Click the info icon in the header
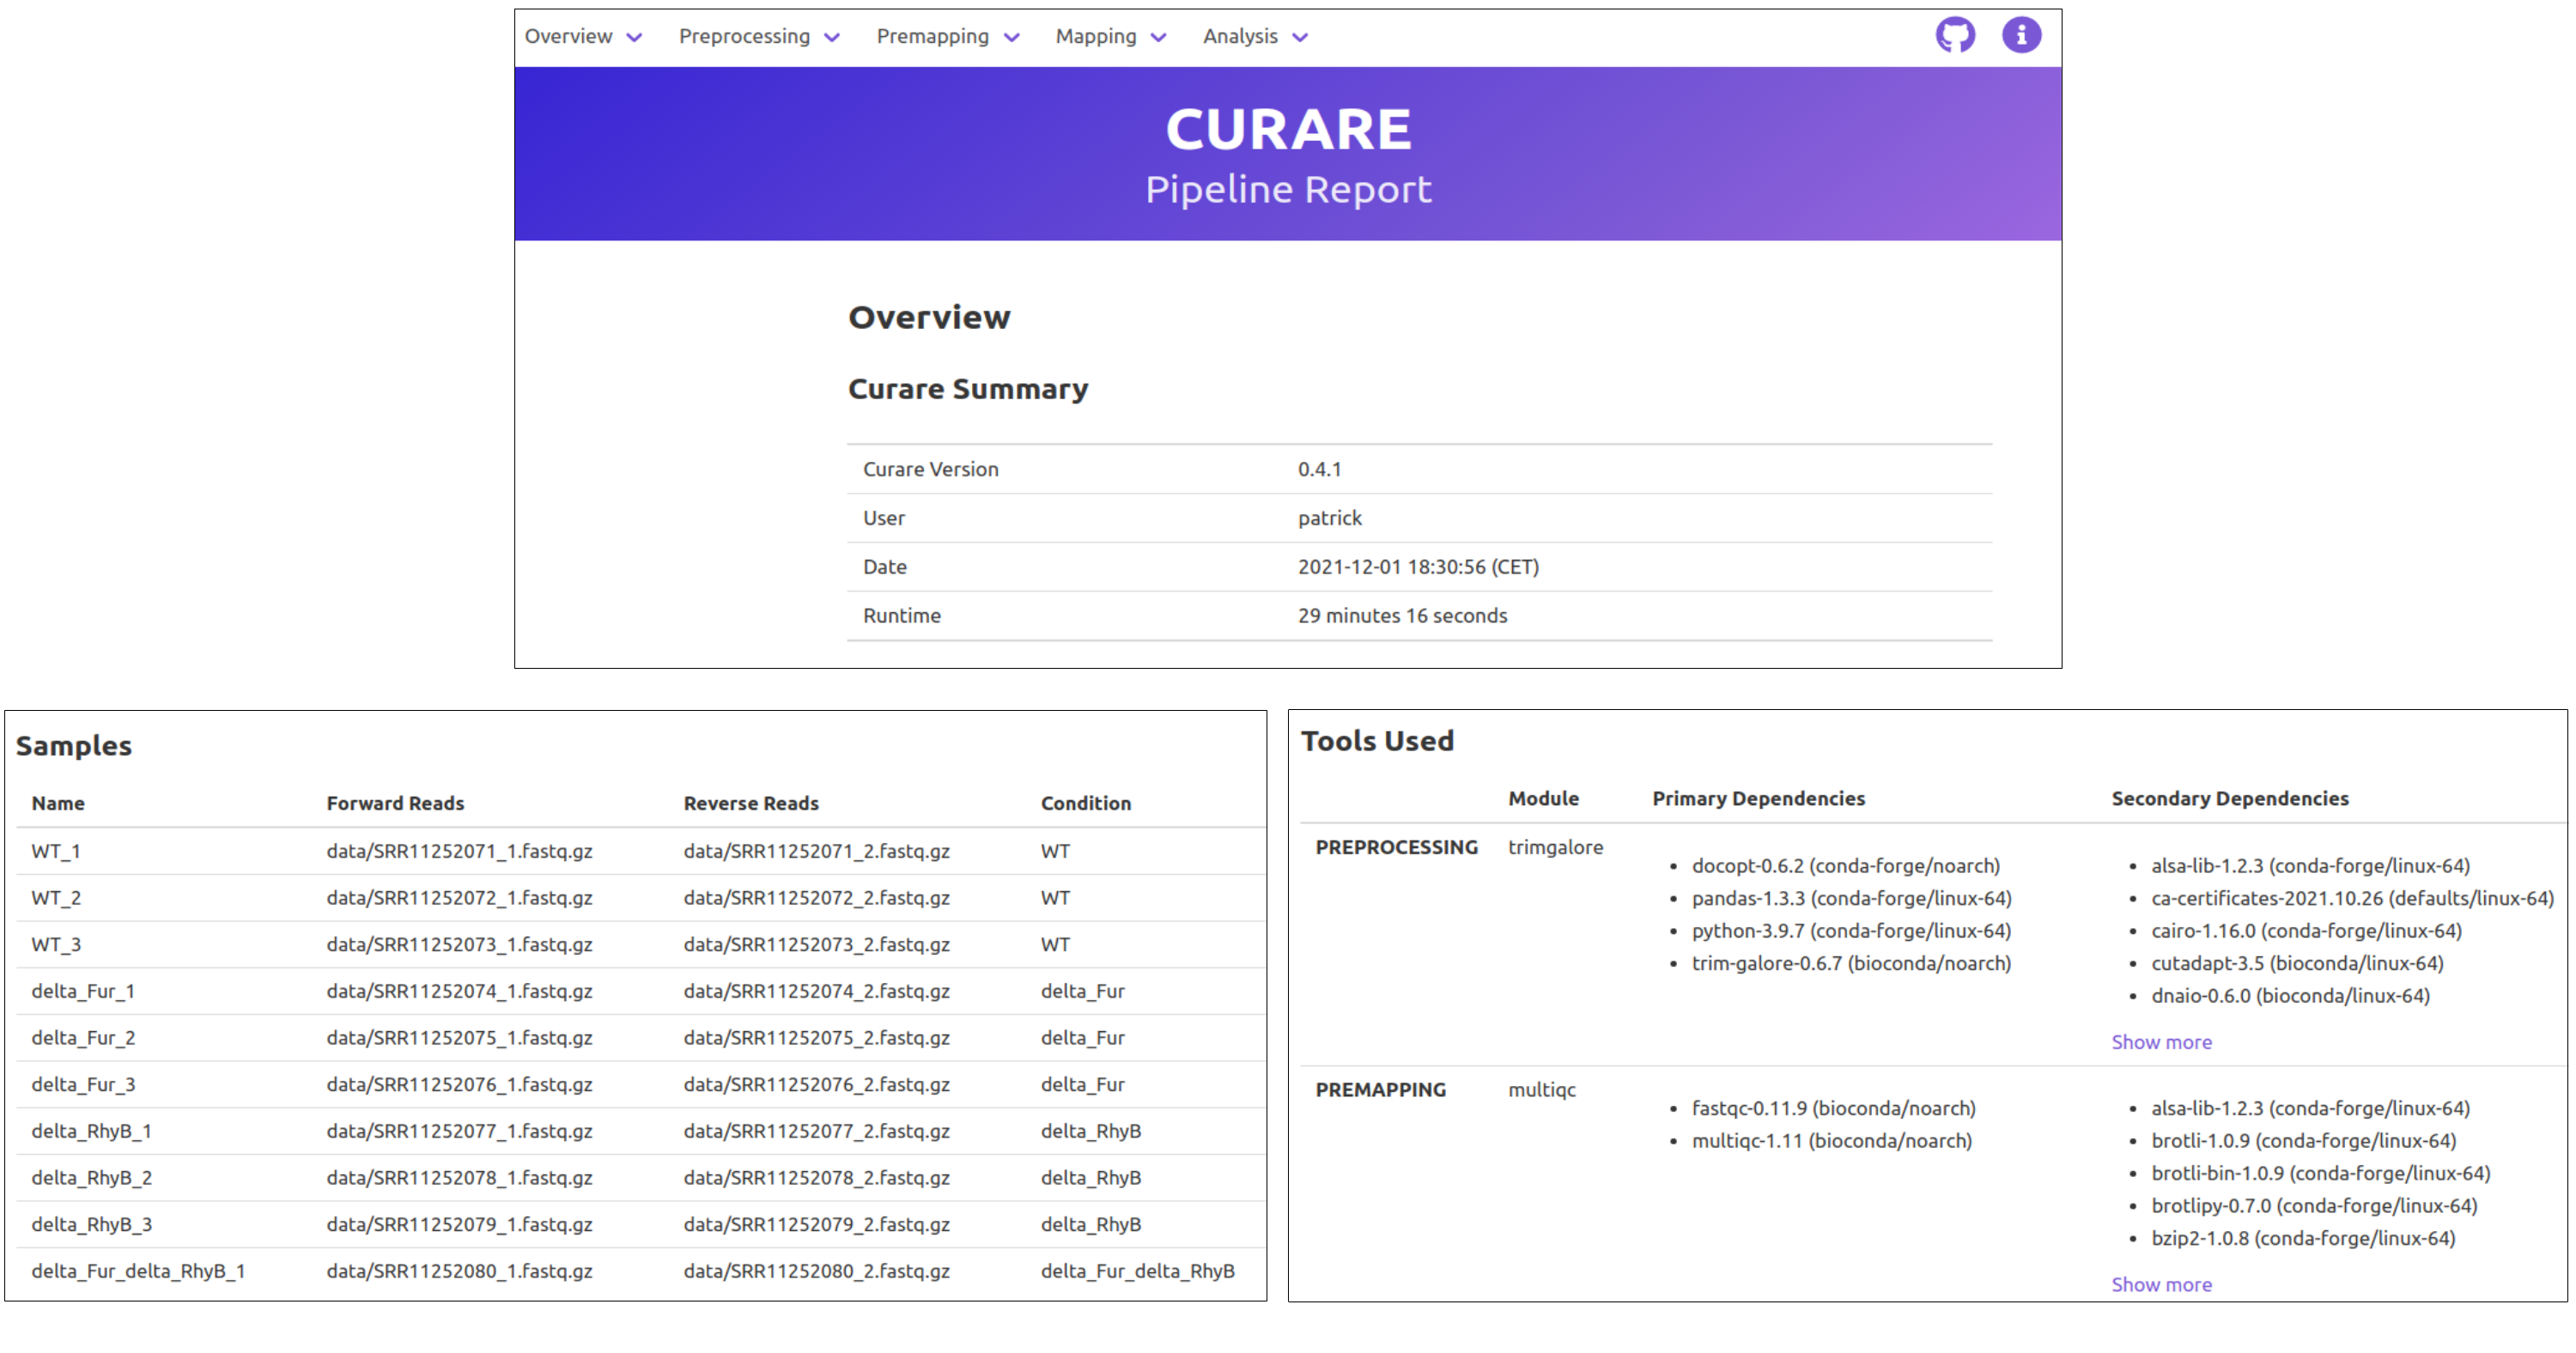Image resolution: width=2576 pixels, height=1353 pixels. (2021, 34)
